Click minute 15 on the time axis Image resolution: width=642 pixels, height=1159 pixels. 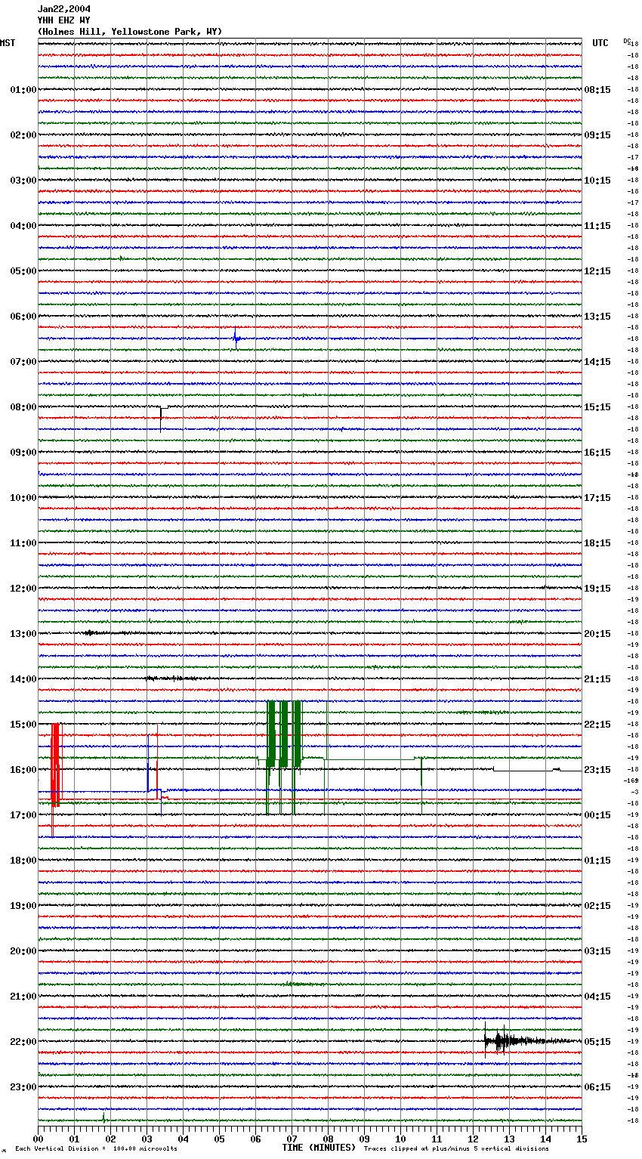coord(582,1139)
